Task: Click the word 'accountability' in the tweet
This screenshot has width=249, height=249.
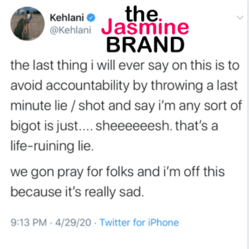Action: point(88,86)
